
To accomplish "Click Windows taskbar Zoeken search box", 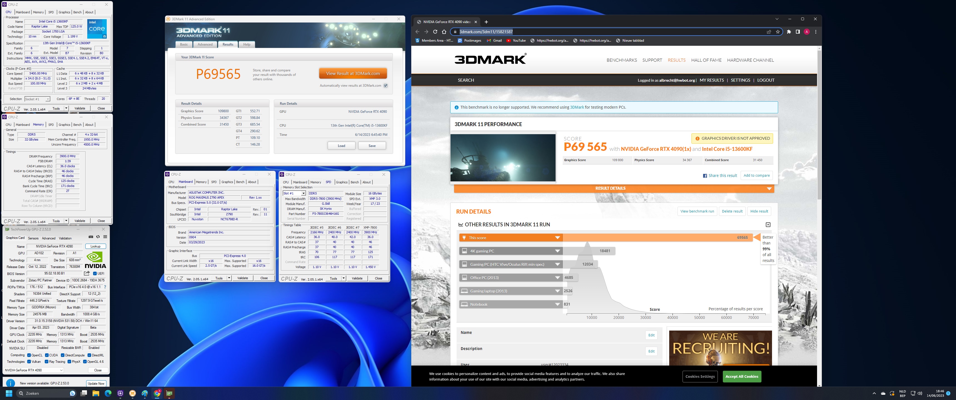I will click(x=46, y=393).
